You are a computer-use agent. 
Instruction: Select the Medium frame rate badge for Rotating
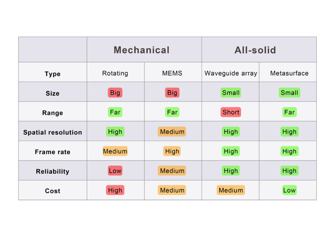[x=115, y=151]
